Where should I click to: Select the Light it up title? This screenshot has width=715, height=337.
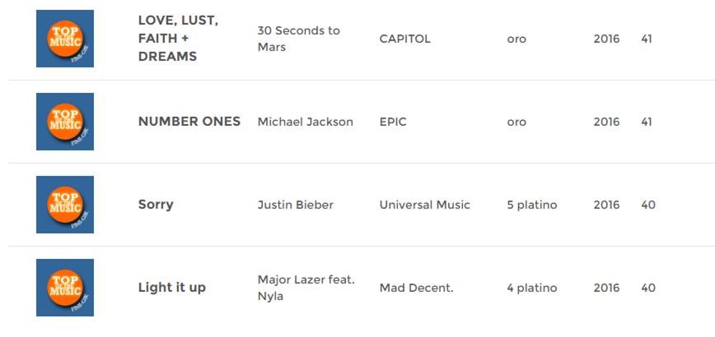[x=172, y=288]
